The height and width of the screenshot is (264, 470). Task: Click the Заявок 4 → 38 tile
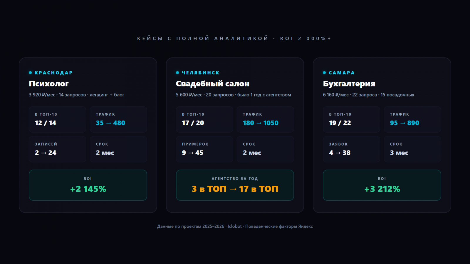pyautogui.click(x=351, y=149)
